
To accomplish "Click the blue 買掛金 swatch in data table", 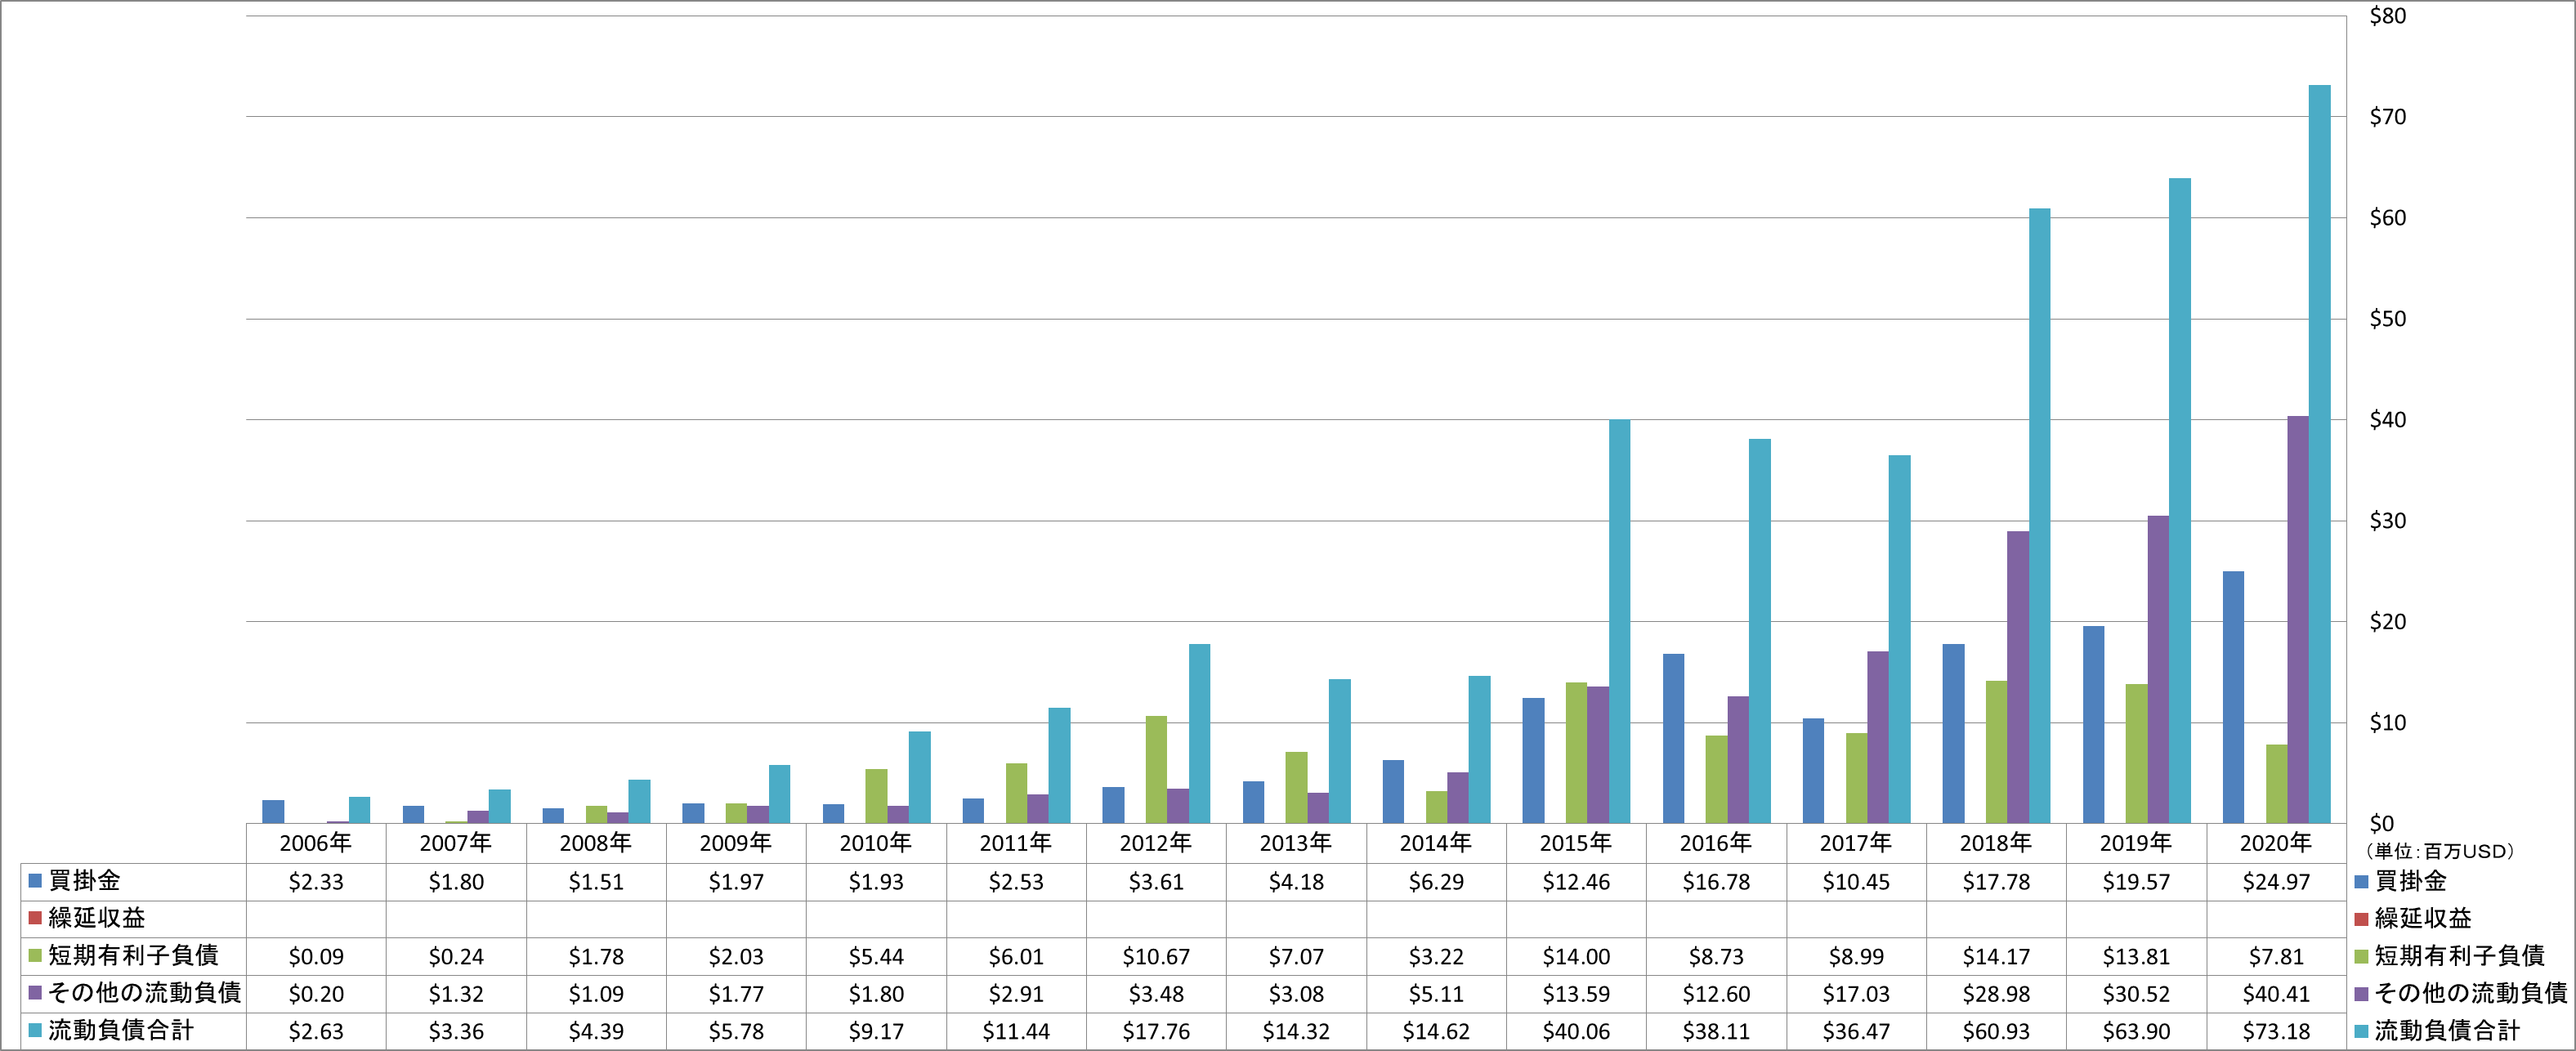I will click(35, 881).
